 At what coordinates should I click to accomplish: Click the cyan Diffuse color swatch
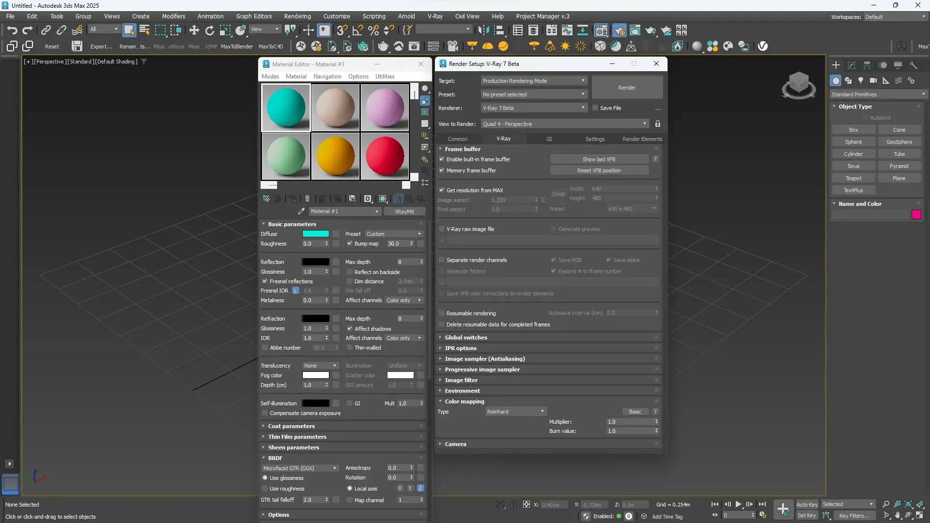click(x=315, y=234)
